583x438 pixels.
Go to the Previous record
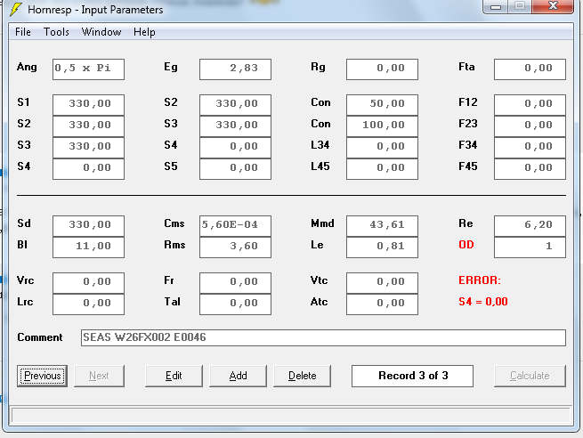[42, 376]
